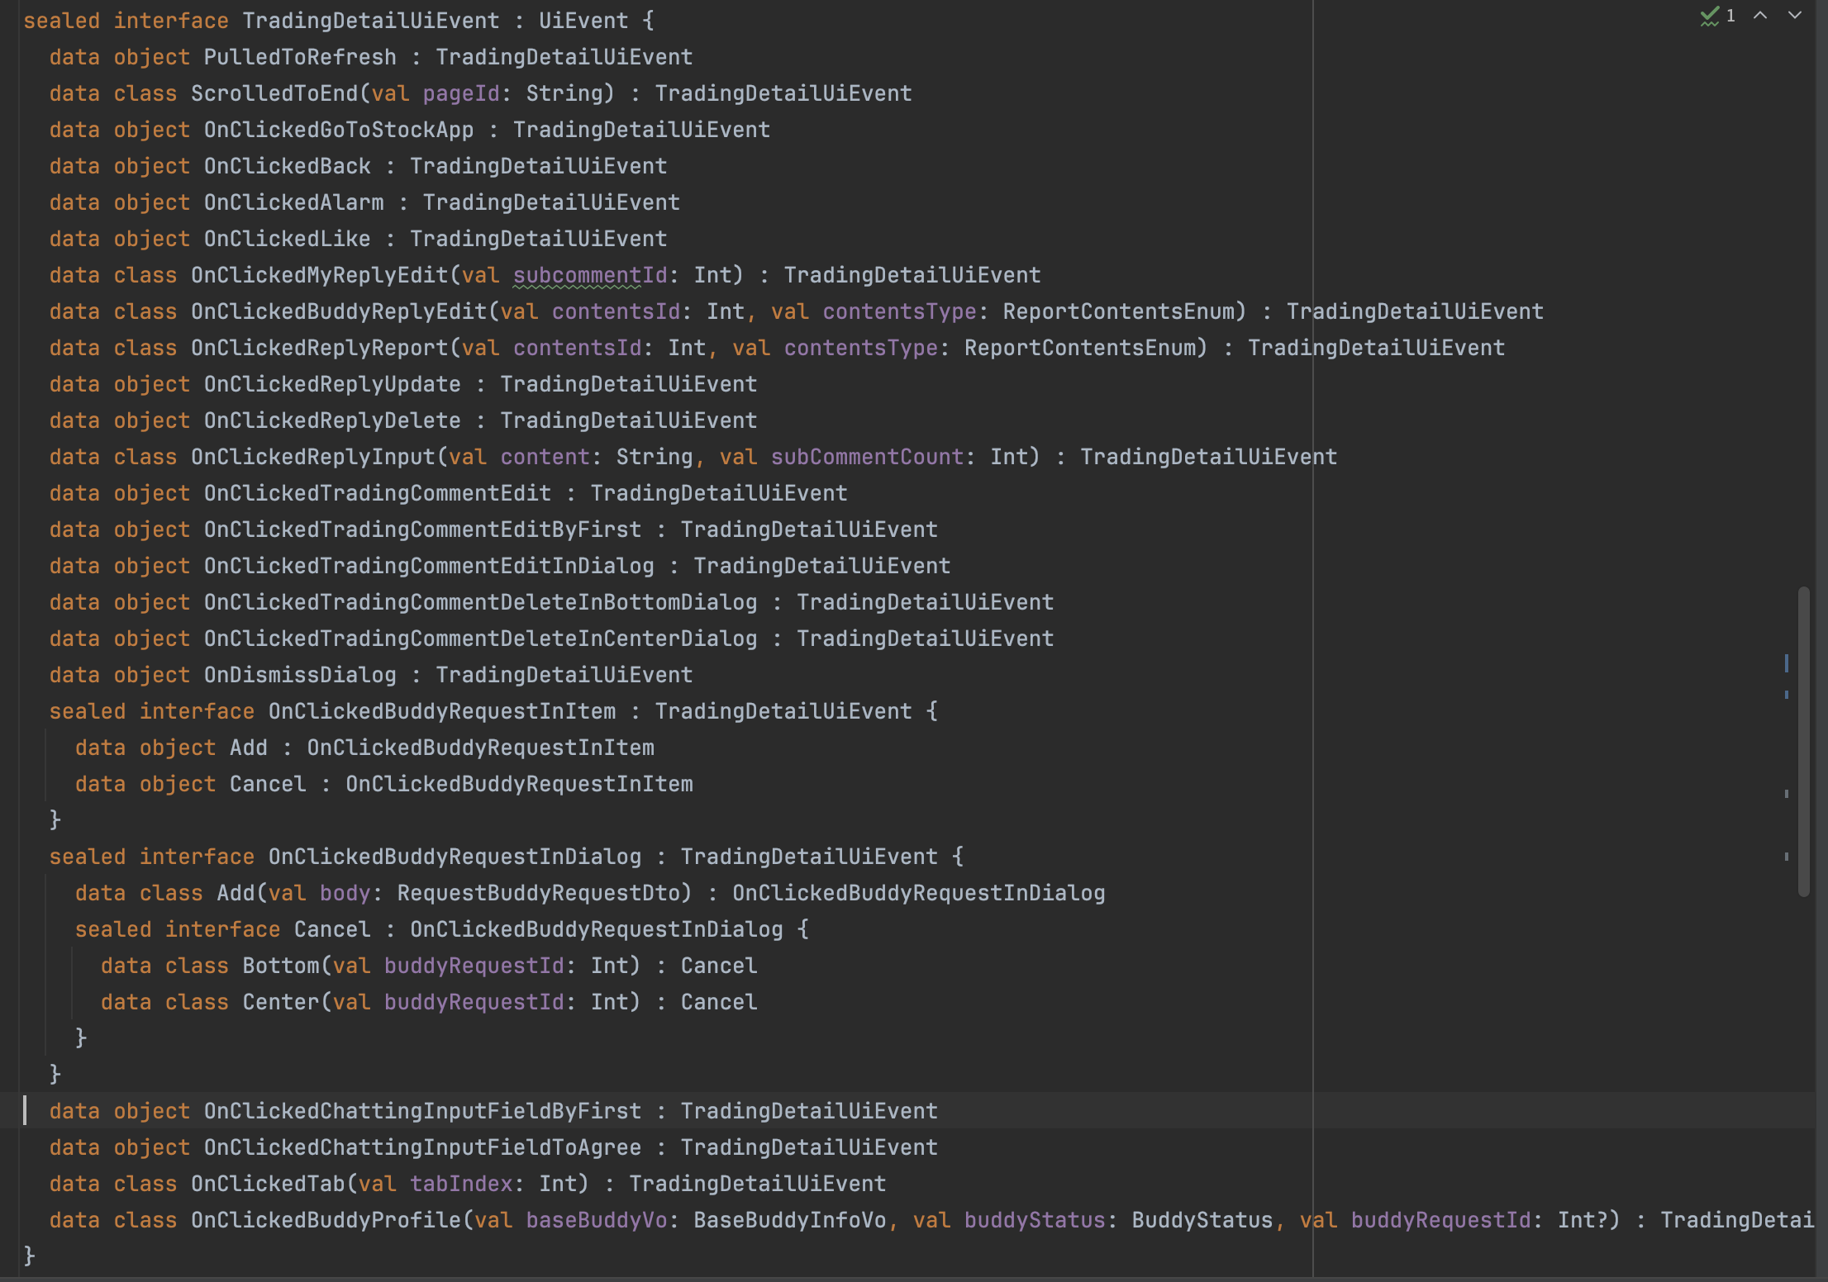1828x1282 pixels.
Task: Click the OnClickedBuddyRequestInItem sealed interface name
Action: [441, 711]
